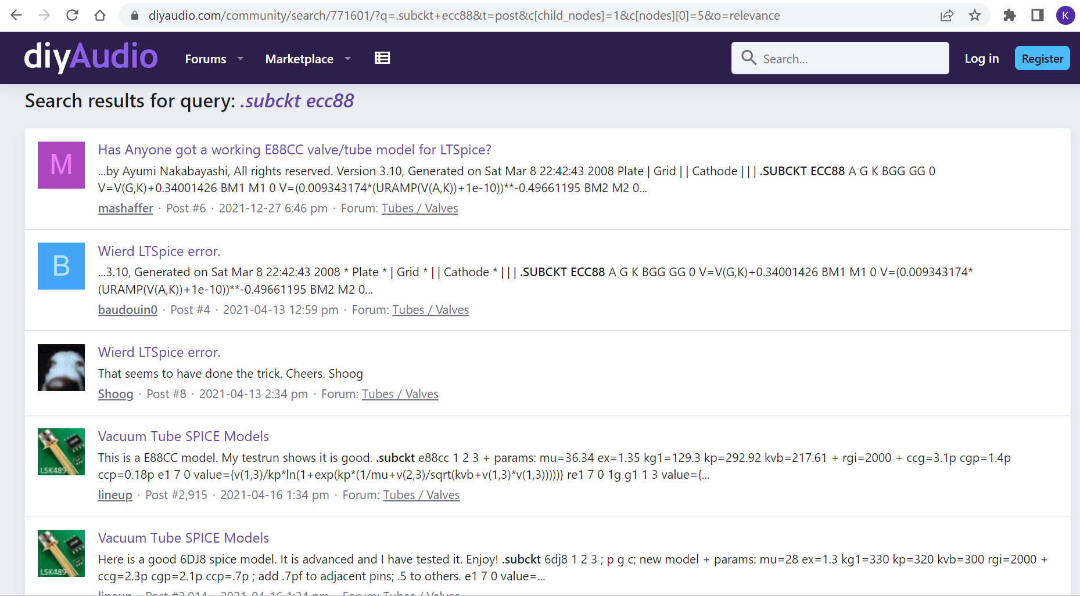
Task: Toggle the browser side panel
Action: [1038, 16]
